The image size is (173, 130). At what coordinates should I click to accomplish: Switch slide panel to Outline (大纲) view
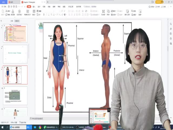click(11, 21)
